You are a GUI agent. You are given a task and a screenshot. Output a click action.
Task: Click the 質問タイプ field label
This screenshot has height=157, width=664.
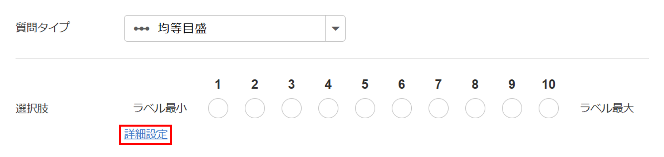tap(43, 27)
